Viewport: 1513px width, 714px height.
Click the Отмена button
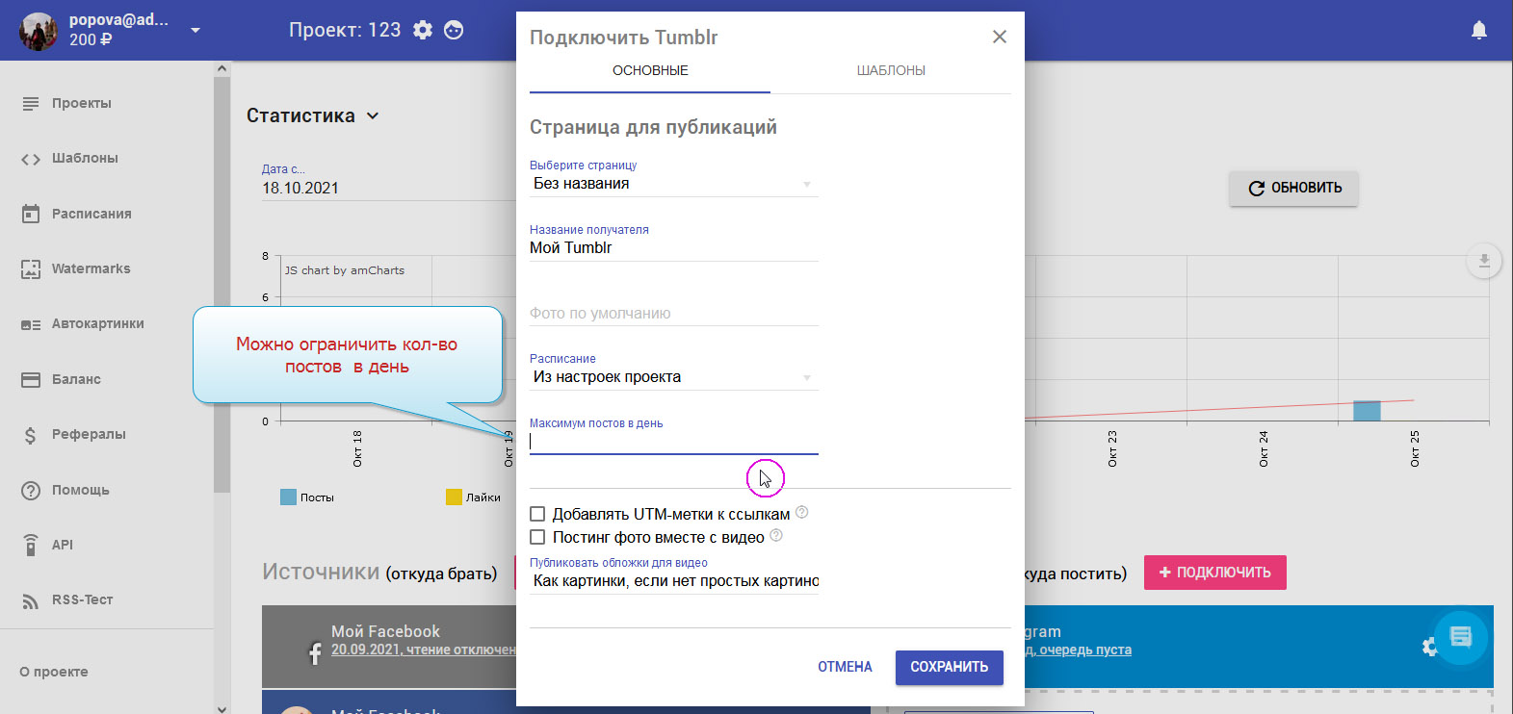[845, 667]
